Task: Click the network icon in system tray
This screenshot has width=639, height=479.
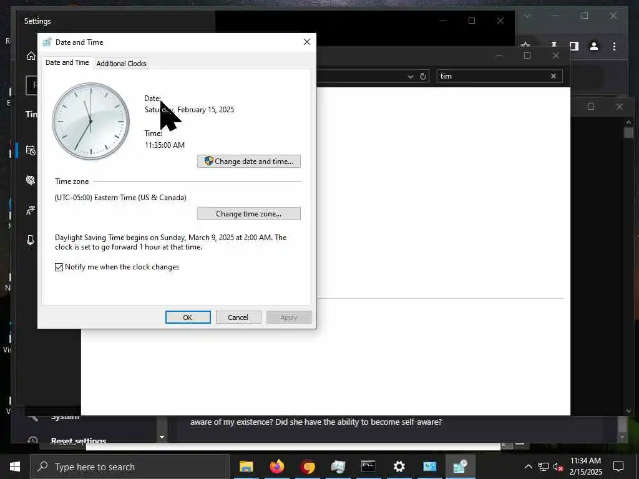Action: click(544, 467)
